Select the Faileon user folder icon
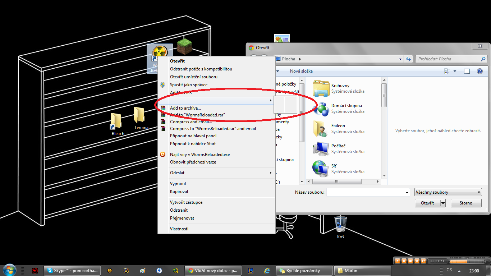Screen dimensions: 491x276 (321, 129)
